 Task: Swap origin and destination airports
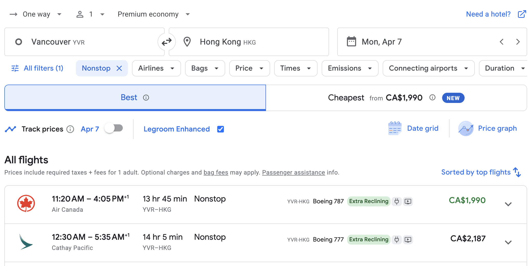click(167, 42)
